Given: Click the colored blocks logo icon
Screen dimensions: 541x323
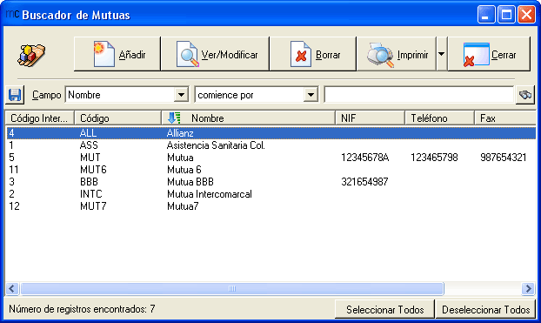Looking at the screenshot, I should [31, 55].
